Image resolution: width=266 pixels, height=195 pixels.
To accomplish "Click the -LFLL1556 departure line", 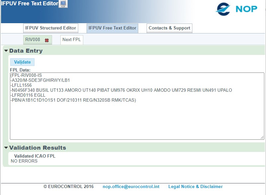I will tap(21, 85).
